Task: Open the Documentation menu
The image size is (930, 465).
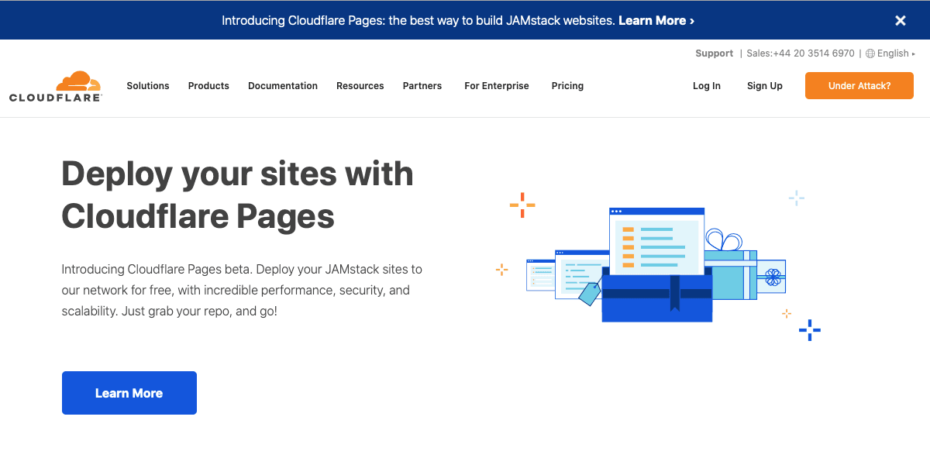Action: 283,86
